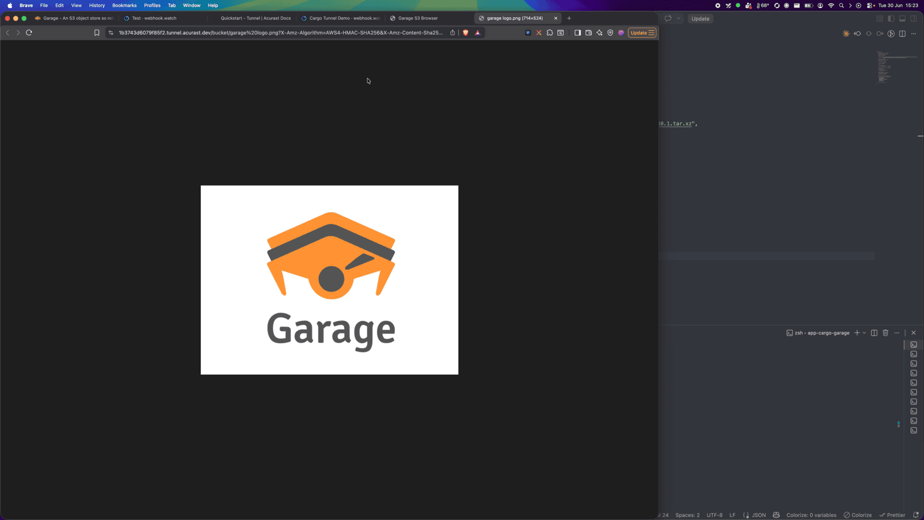Image resolution: width=924 pixels, height=520 pixels.
Task: Change indentation via Spaces: 2
Action: (687, 515)
